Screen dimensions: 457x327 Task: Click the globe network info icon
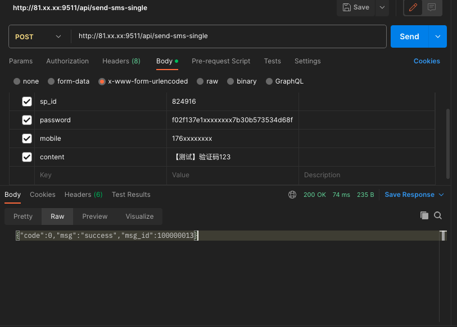292,195
